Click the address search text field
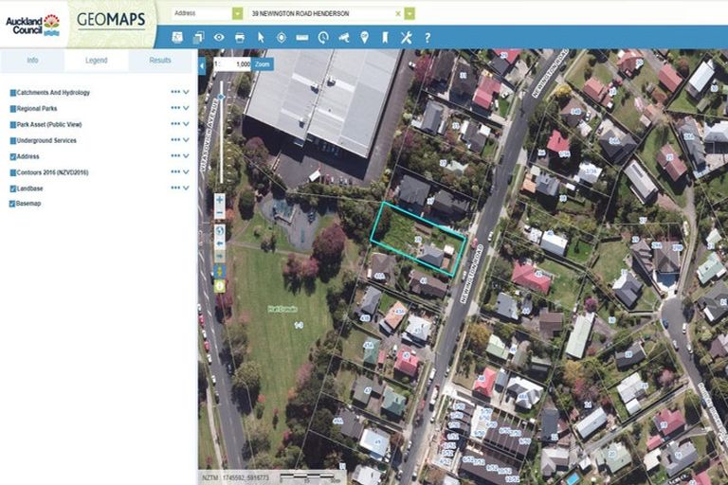This screenshot has width=728, height=485. click(322, 14)
